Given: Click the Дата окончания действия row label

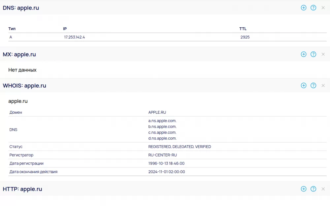Looking at the screenshot, I should [x=33, y=172].
